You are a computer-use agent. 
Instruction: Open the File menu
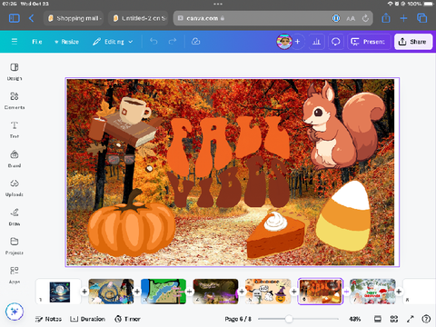pos(37,42)
